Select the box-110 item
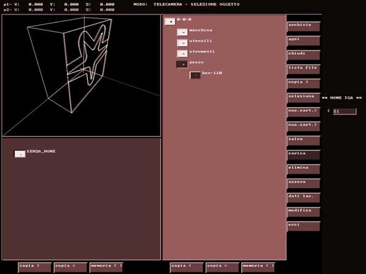 [212, 73]
